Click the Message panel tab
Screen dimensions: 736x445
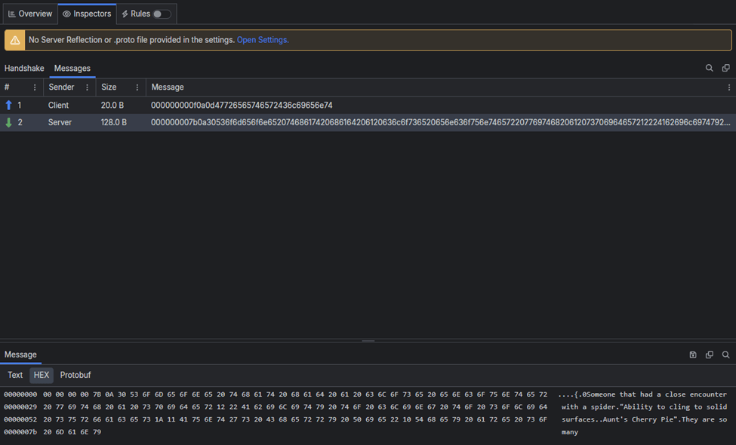coord(20,354)
